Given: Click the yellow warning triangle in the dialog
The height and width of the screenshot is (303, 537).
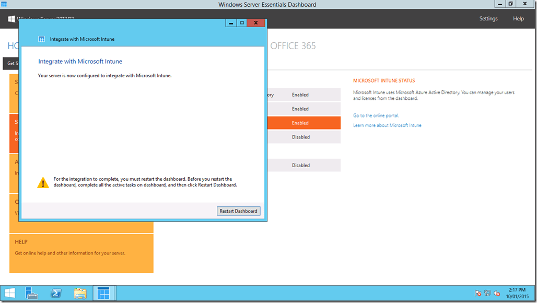Looking at the screenshot, I should (43, 182).
